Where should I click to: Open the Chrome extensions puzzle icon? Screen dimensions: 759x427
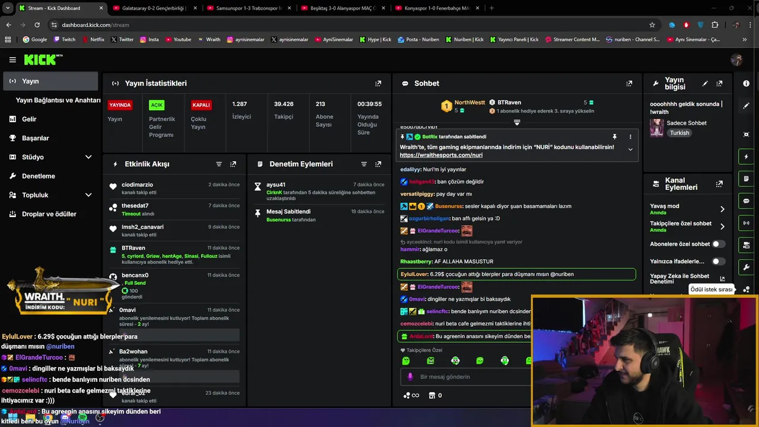click(715, 25)
